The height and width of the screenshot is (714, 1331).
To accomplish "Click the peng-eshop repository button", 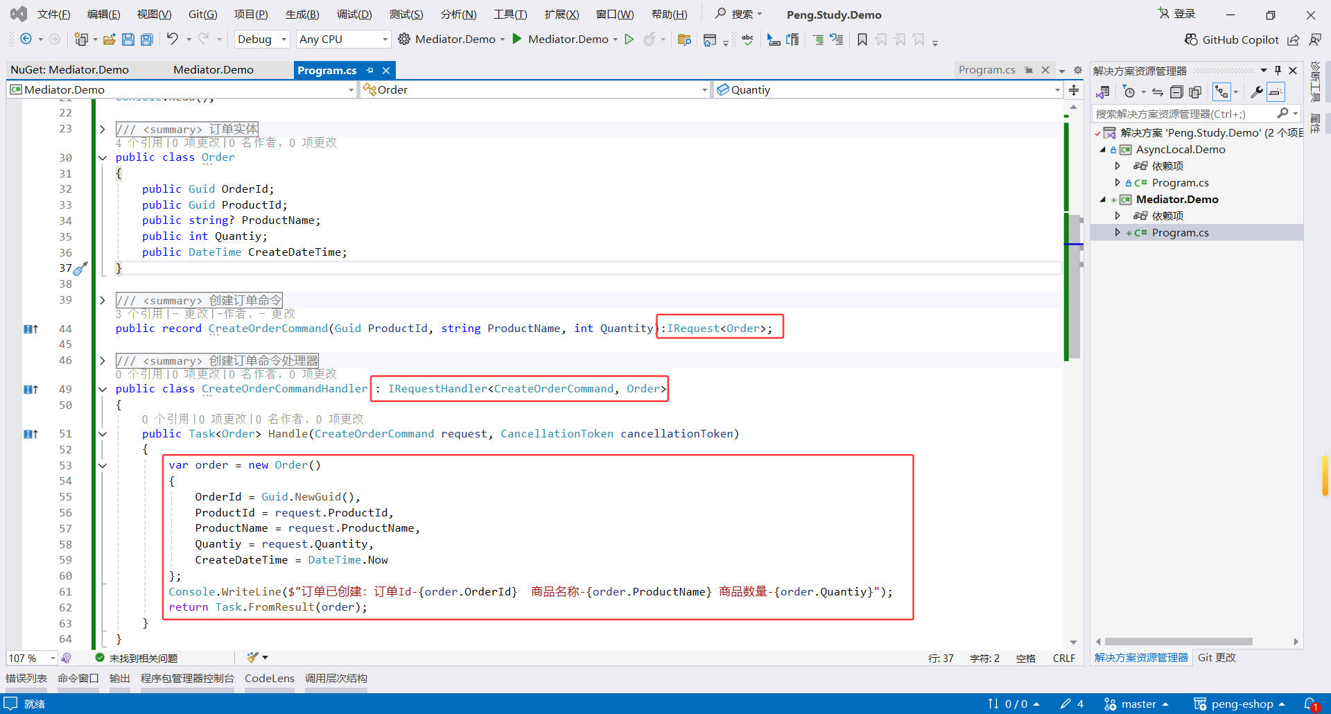I will tap(1239, 704).
